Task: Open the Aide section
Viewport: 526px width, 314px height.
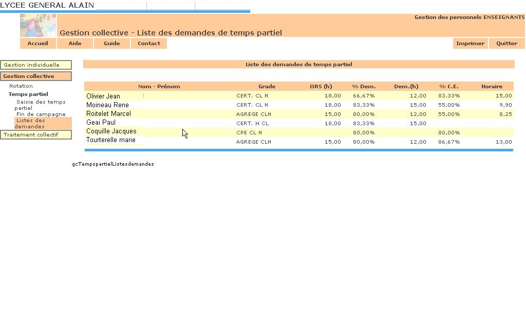Action: click(x=75, y=44)
